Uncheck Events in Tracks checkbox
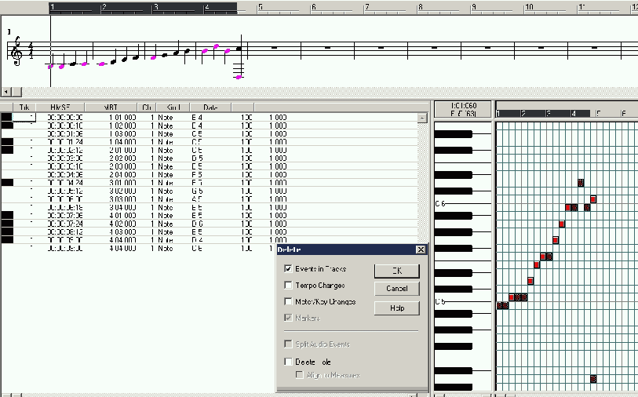 [289, 269]
